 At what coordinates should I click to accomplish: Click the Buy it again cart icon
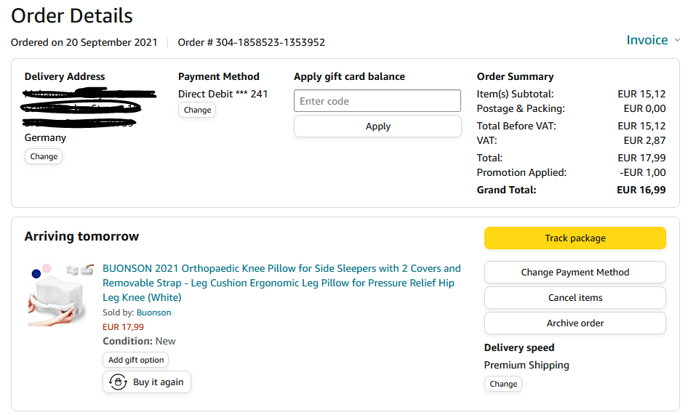(118, 382)
